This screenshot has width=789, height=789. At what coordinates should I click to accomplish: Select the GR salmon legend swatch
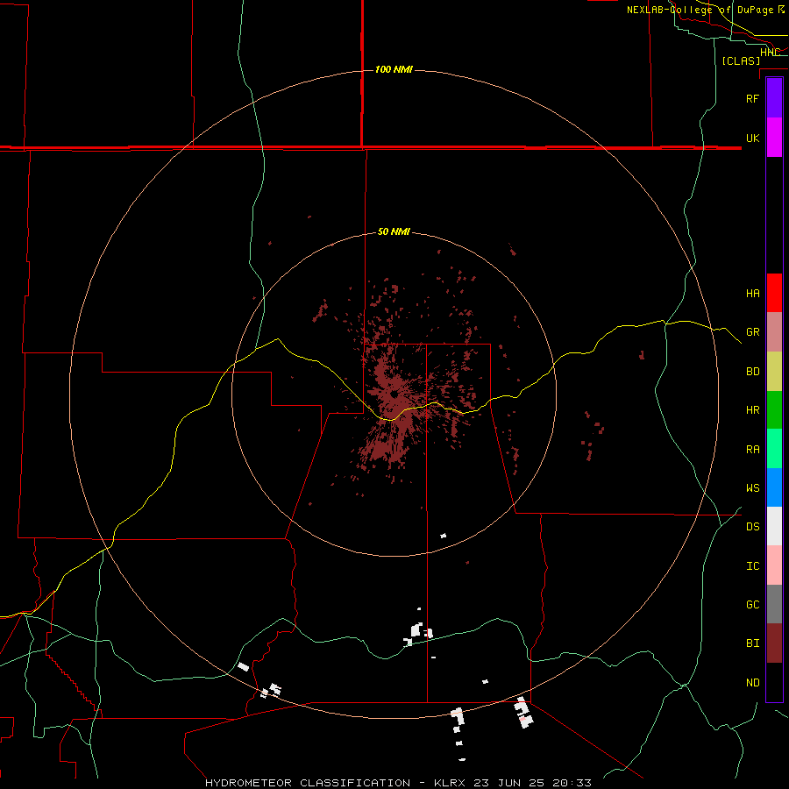[x=774, y=332]
